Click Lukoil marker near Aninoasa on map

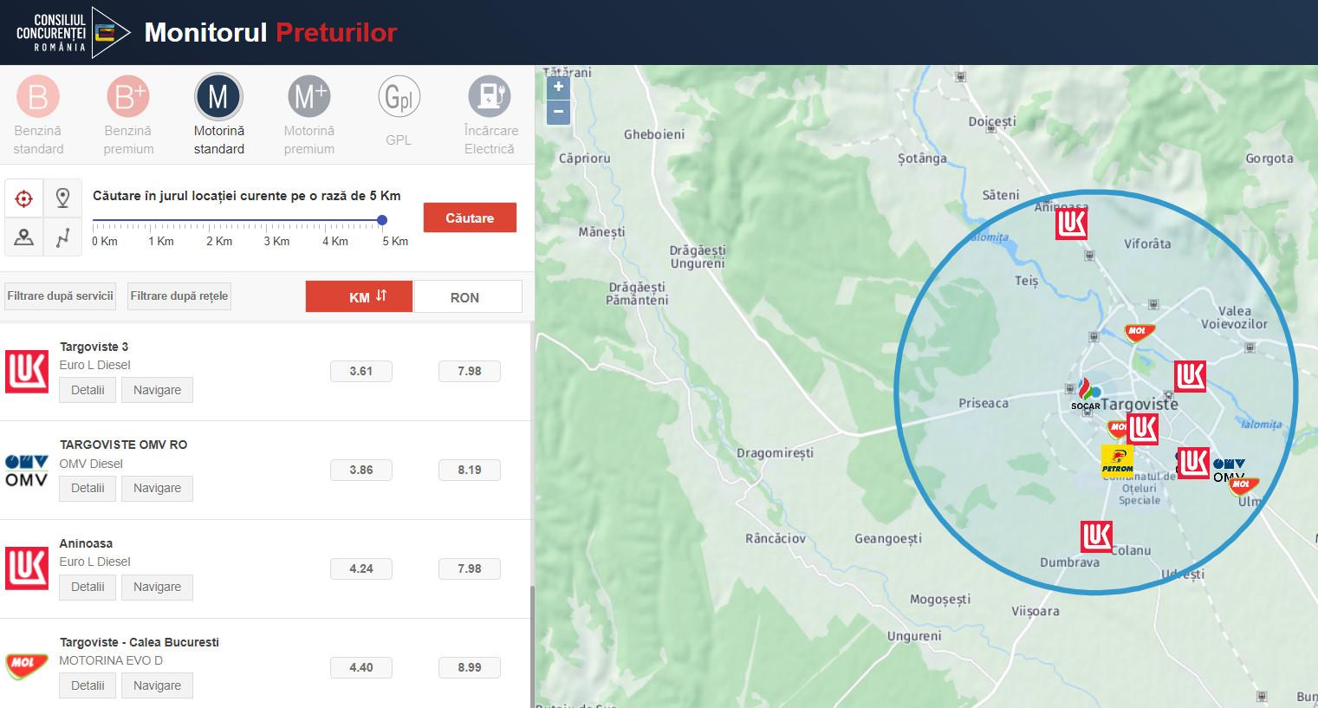coord(1071,224)
